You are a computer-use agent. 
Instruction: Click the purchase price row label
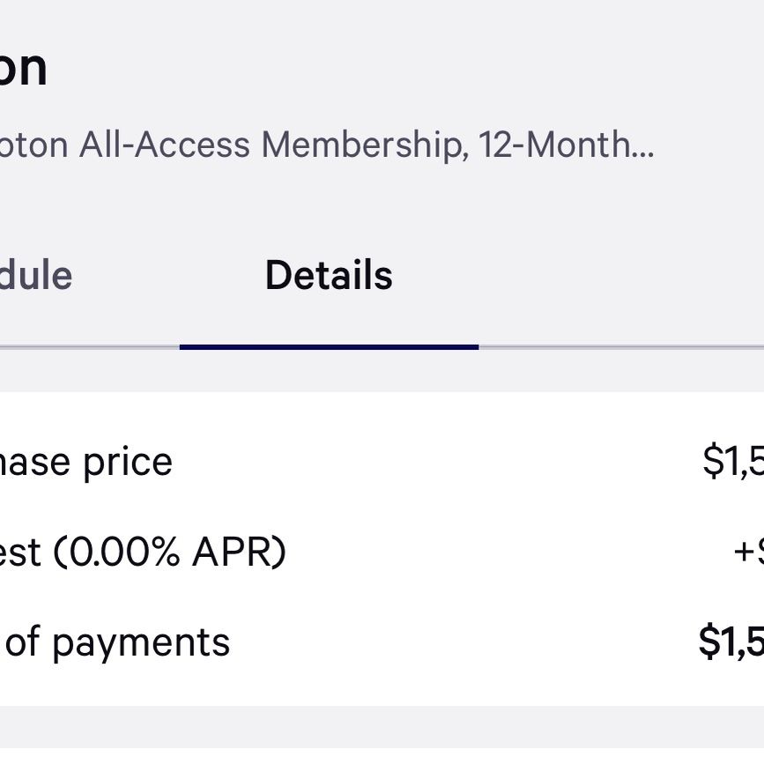[x=86, y=463]
